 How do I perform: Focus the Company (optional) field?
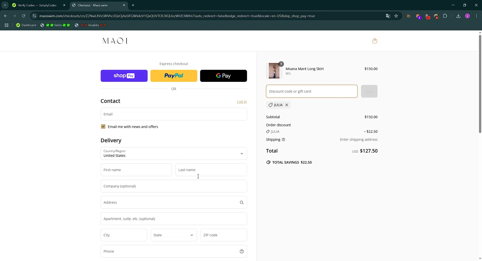coord(174,186)
